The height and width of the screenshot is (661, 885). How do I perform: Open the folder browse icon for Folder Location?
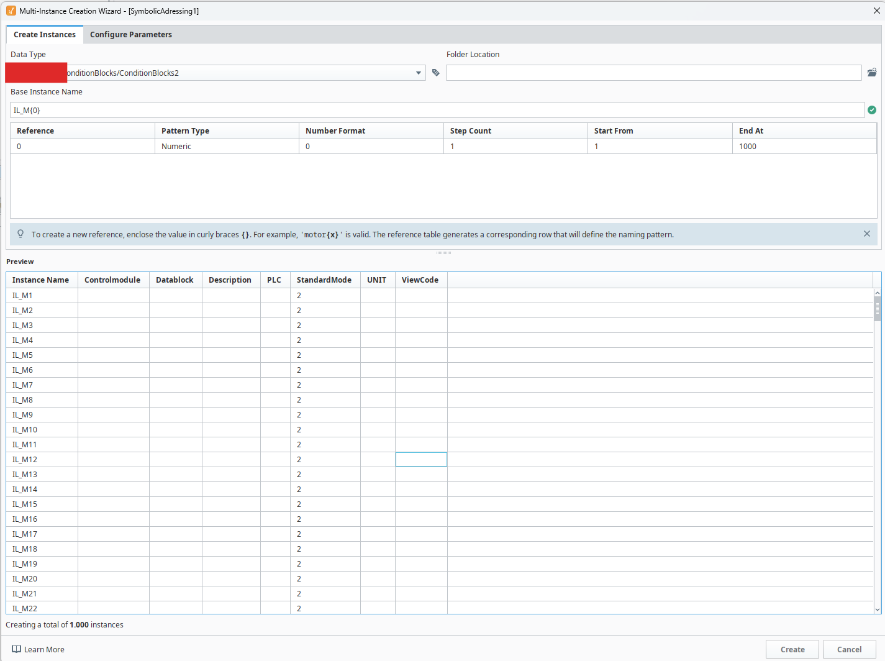click(x=872, y=73)
